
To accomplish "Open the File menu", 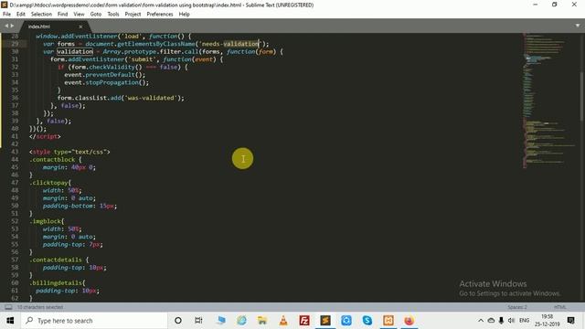I will [6, 15].
